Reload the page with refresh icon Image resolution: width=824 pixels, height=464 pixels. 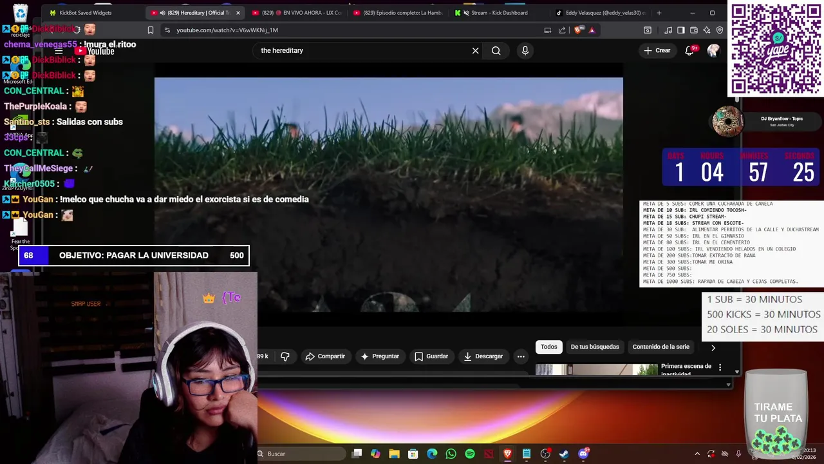(x=77, y=30)
